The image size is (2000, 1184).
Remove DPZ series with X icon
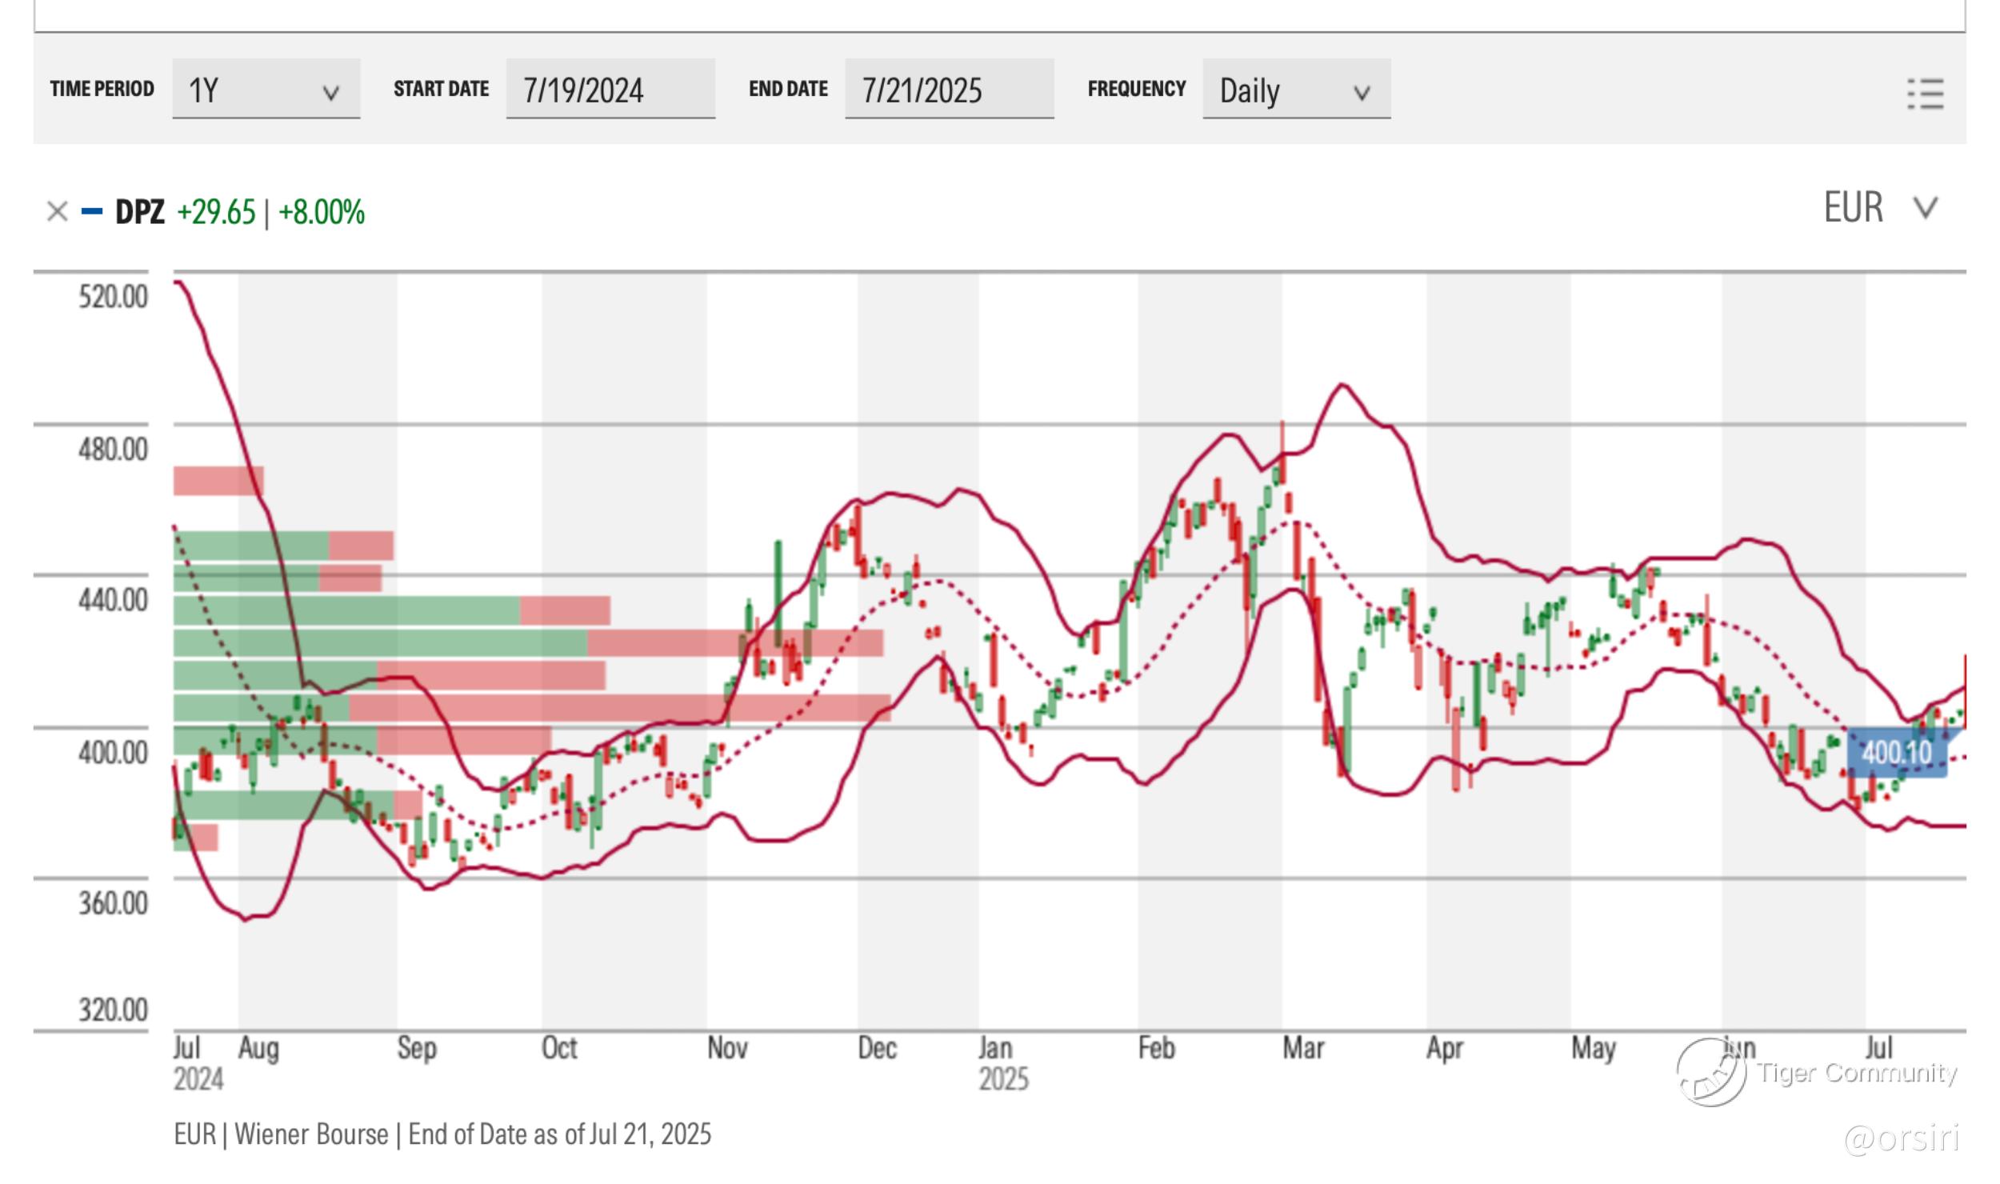[x=57, y=212]
